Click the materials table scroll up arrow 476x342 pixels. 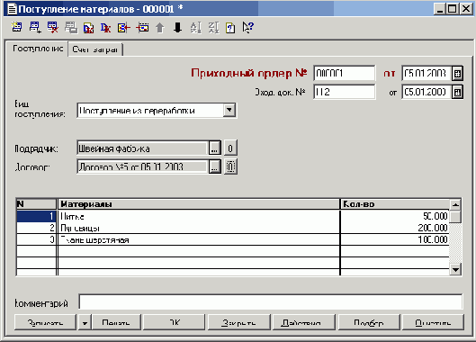point(455,204)
